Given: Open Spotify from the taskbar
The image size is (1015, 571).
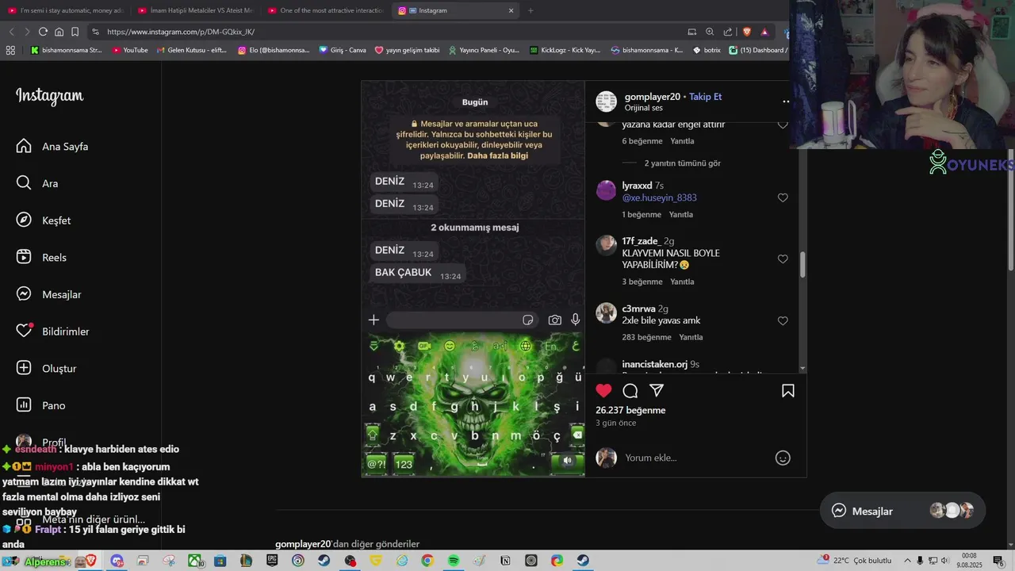Looking at the screenshot, I should coord(453,561).
